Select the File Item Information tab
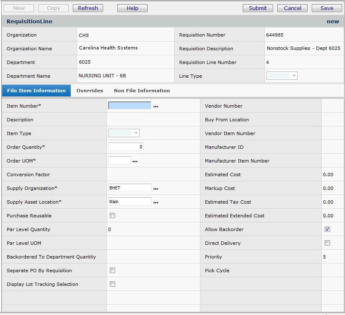 tap(36, 91)
